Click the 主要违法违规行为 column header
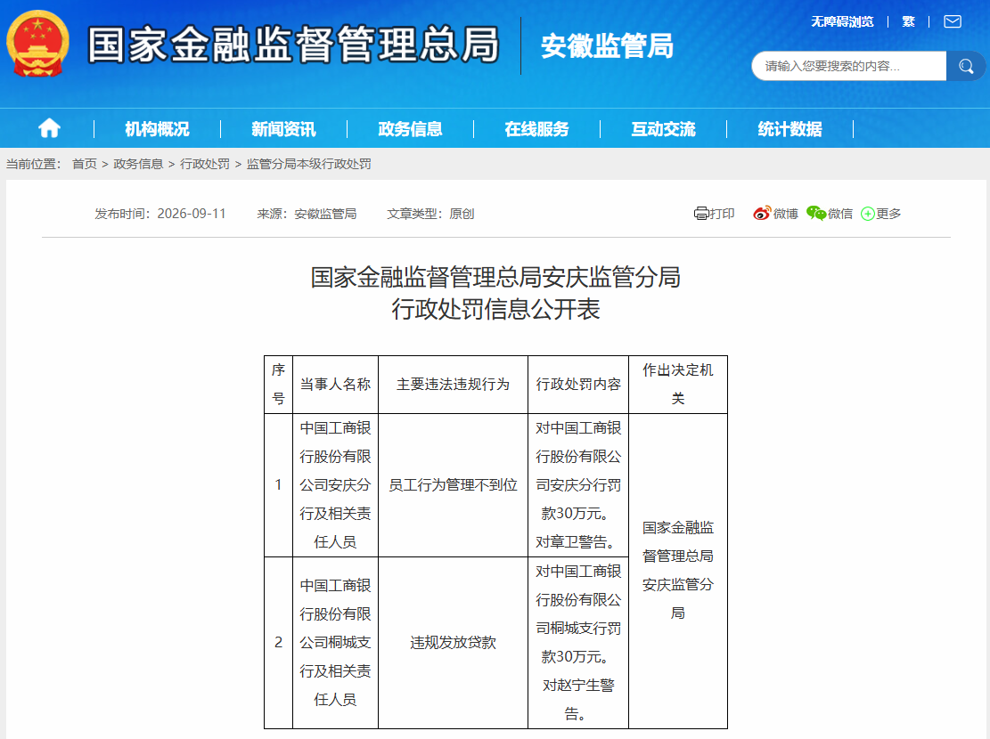 [x=453, y=385]
